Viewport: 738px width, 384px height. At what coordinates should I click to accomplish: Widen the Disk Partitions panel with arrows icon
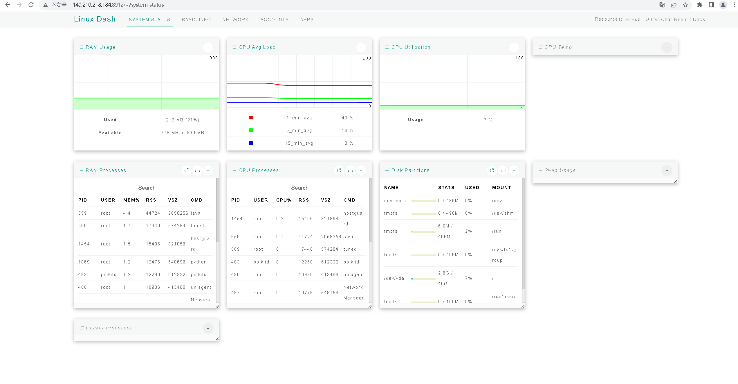(x=503, y=171)
